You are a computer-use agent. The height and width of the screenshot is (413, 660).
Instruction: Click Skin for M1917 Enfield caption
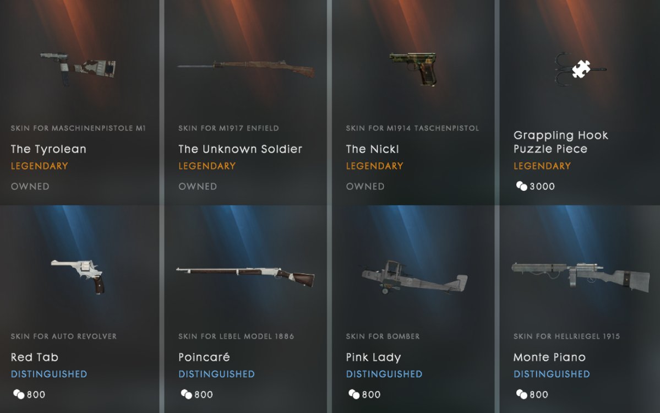point(228,128)
